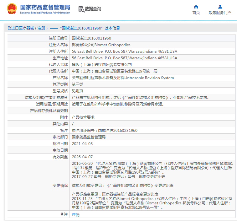Click 见附页 in 型号规格 row
The height and width of the screenshot is (221, 237).
tap(77, 91)
